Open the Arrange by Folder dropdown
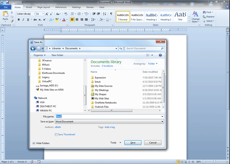 (x=153, y=64)
